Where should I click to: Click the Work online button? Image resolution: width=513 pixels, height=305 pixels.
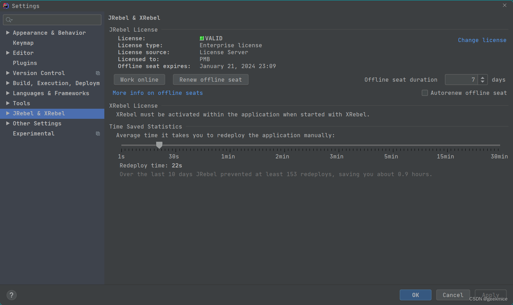pos(139,80)
